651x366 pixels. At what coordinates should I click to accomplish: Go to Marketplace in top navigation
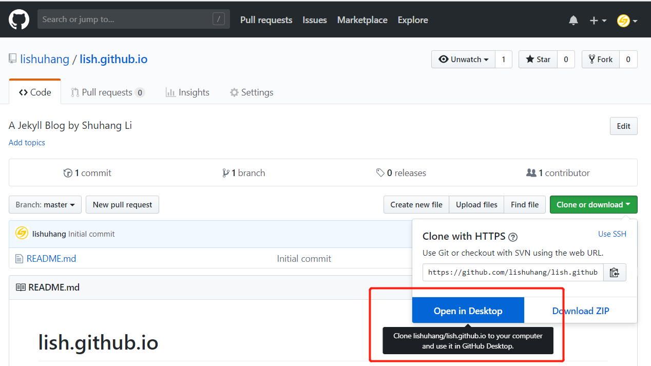coord(362,20)
